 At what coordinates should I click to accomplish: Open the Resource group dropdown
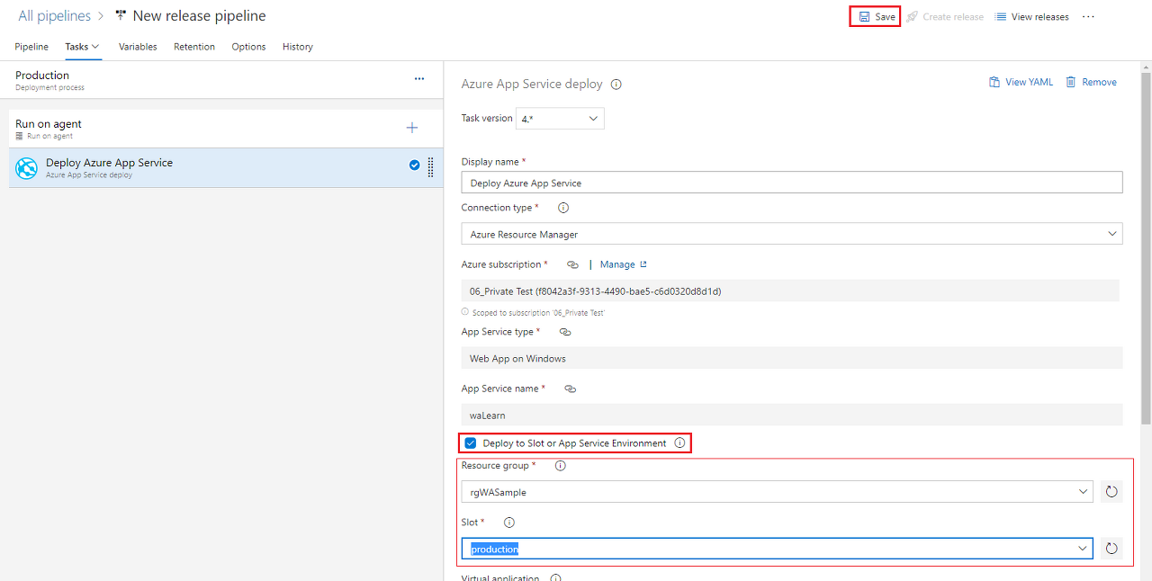point(778,492)
